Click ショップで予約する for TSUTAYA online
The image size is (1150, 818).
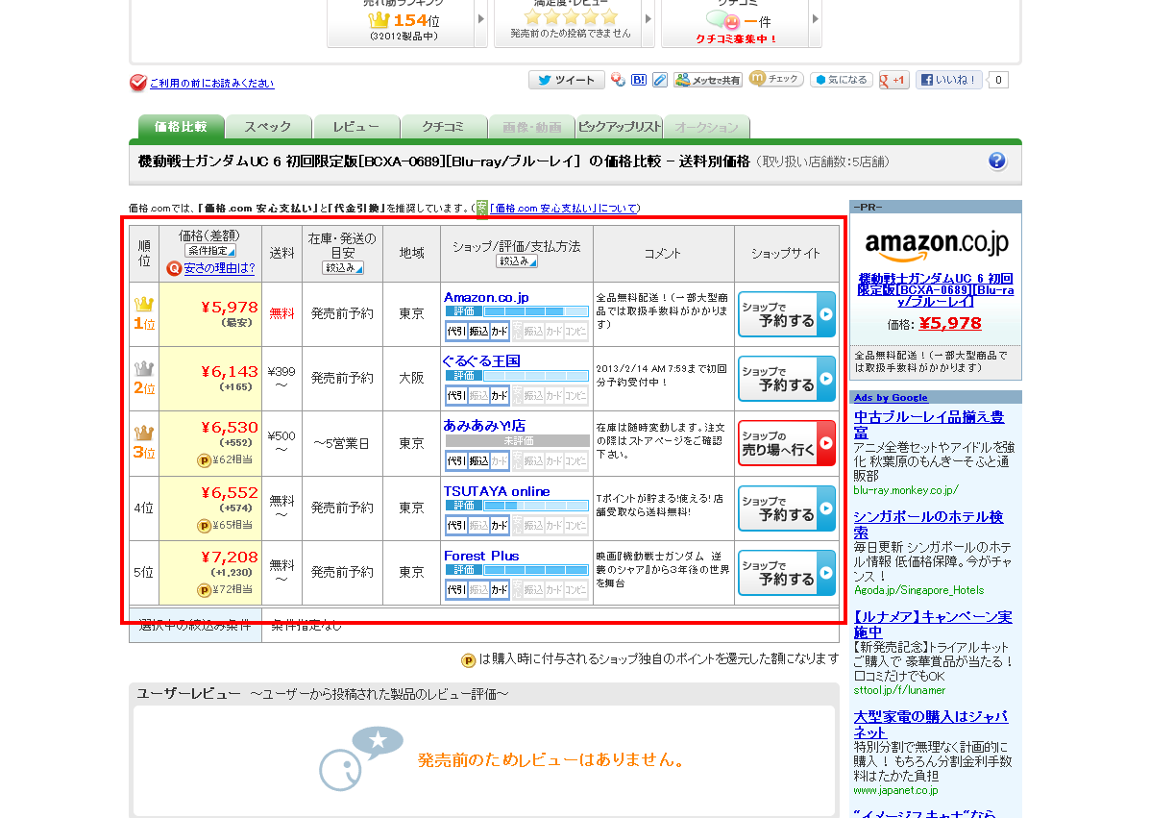(786, 508)
